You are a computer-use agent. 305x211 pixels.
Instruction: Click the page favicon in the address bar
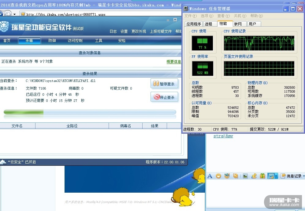click(x=23, y=14)
